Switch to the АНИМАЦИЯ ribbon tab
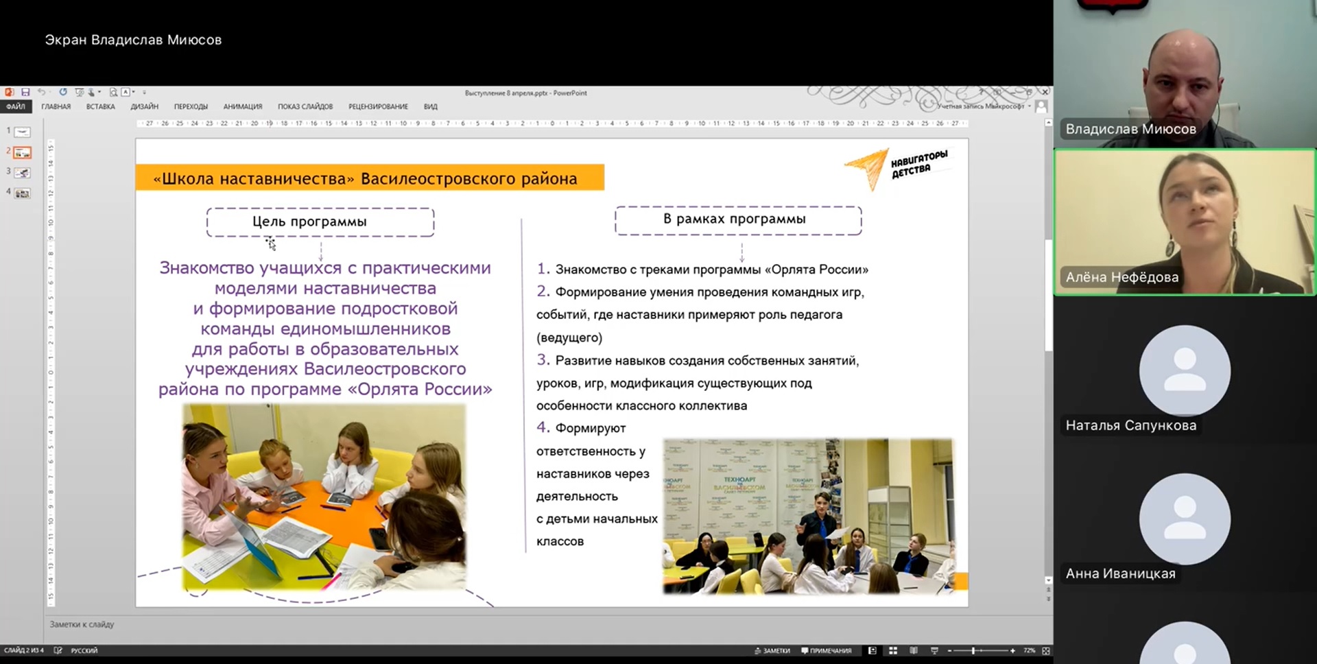The height and width of the screenshot is (664, 1317). coord(243,106)
